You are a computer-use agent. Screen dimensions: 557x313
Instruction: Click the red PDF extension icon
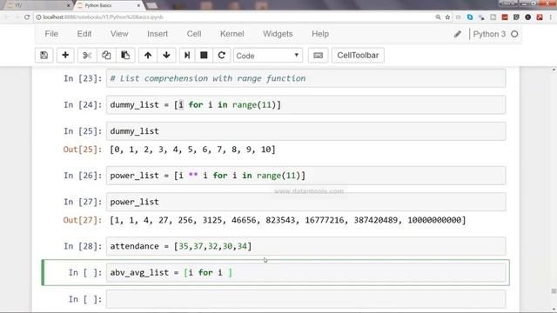pos(540,17)
